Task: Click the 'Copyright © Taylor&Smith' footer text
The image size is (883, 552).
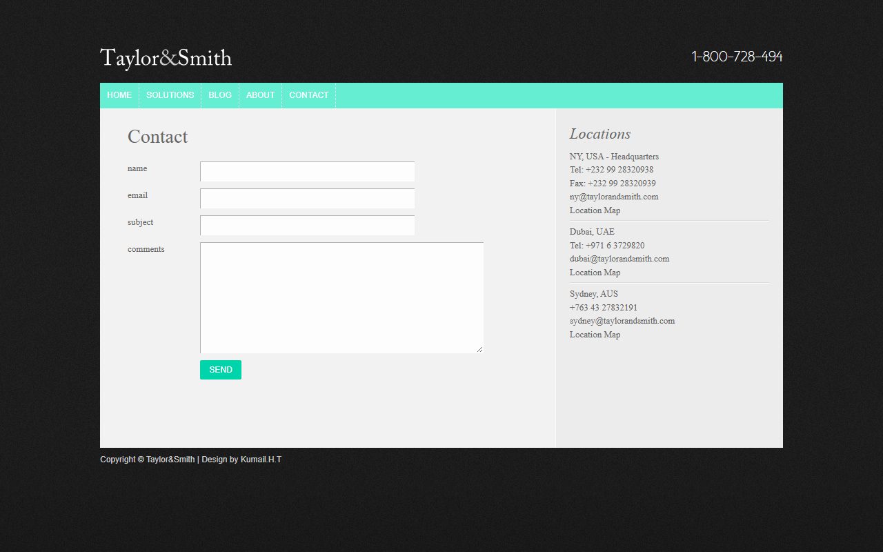Action: tap(148, 460)
